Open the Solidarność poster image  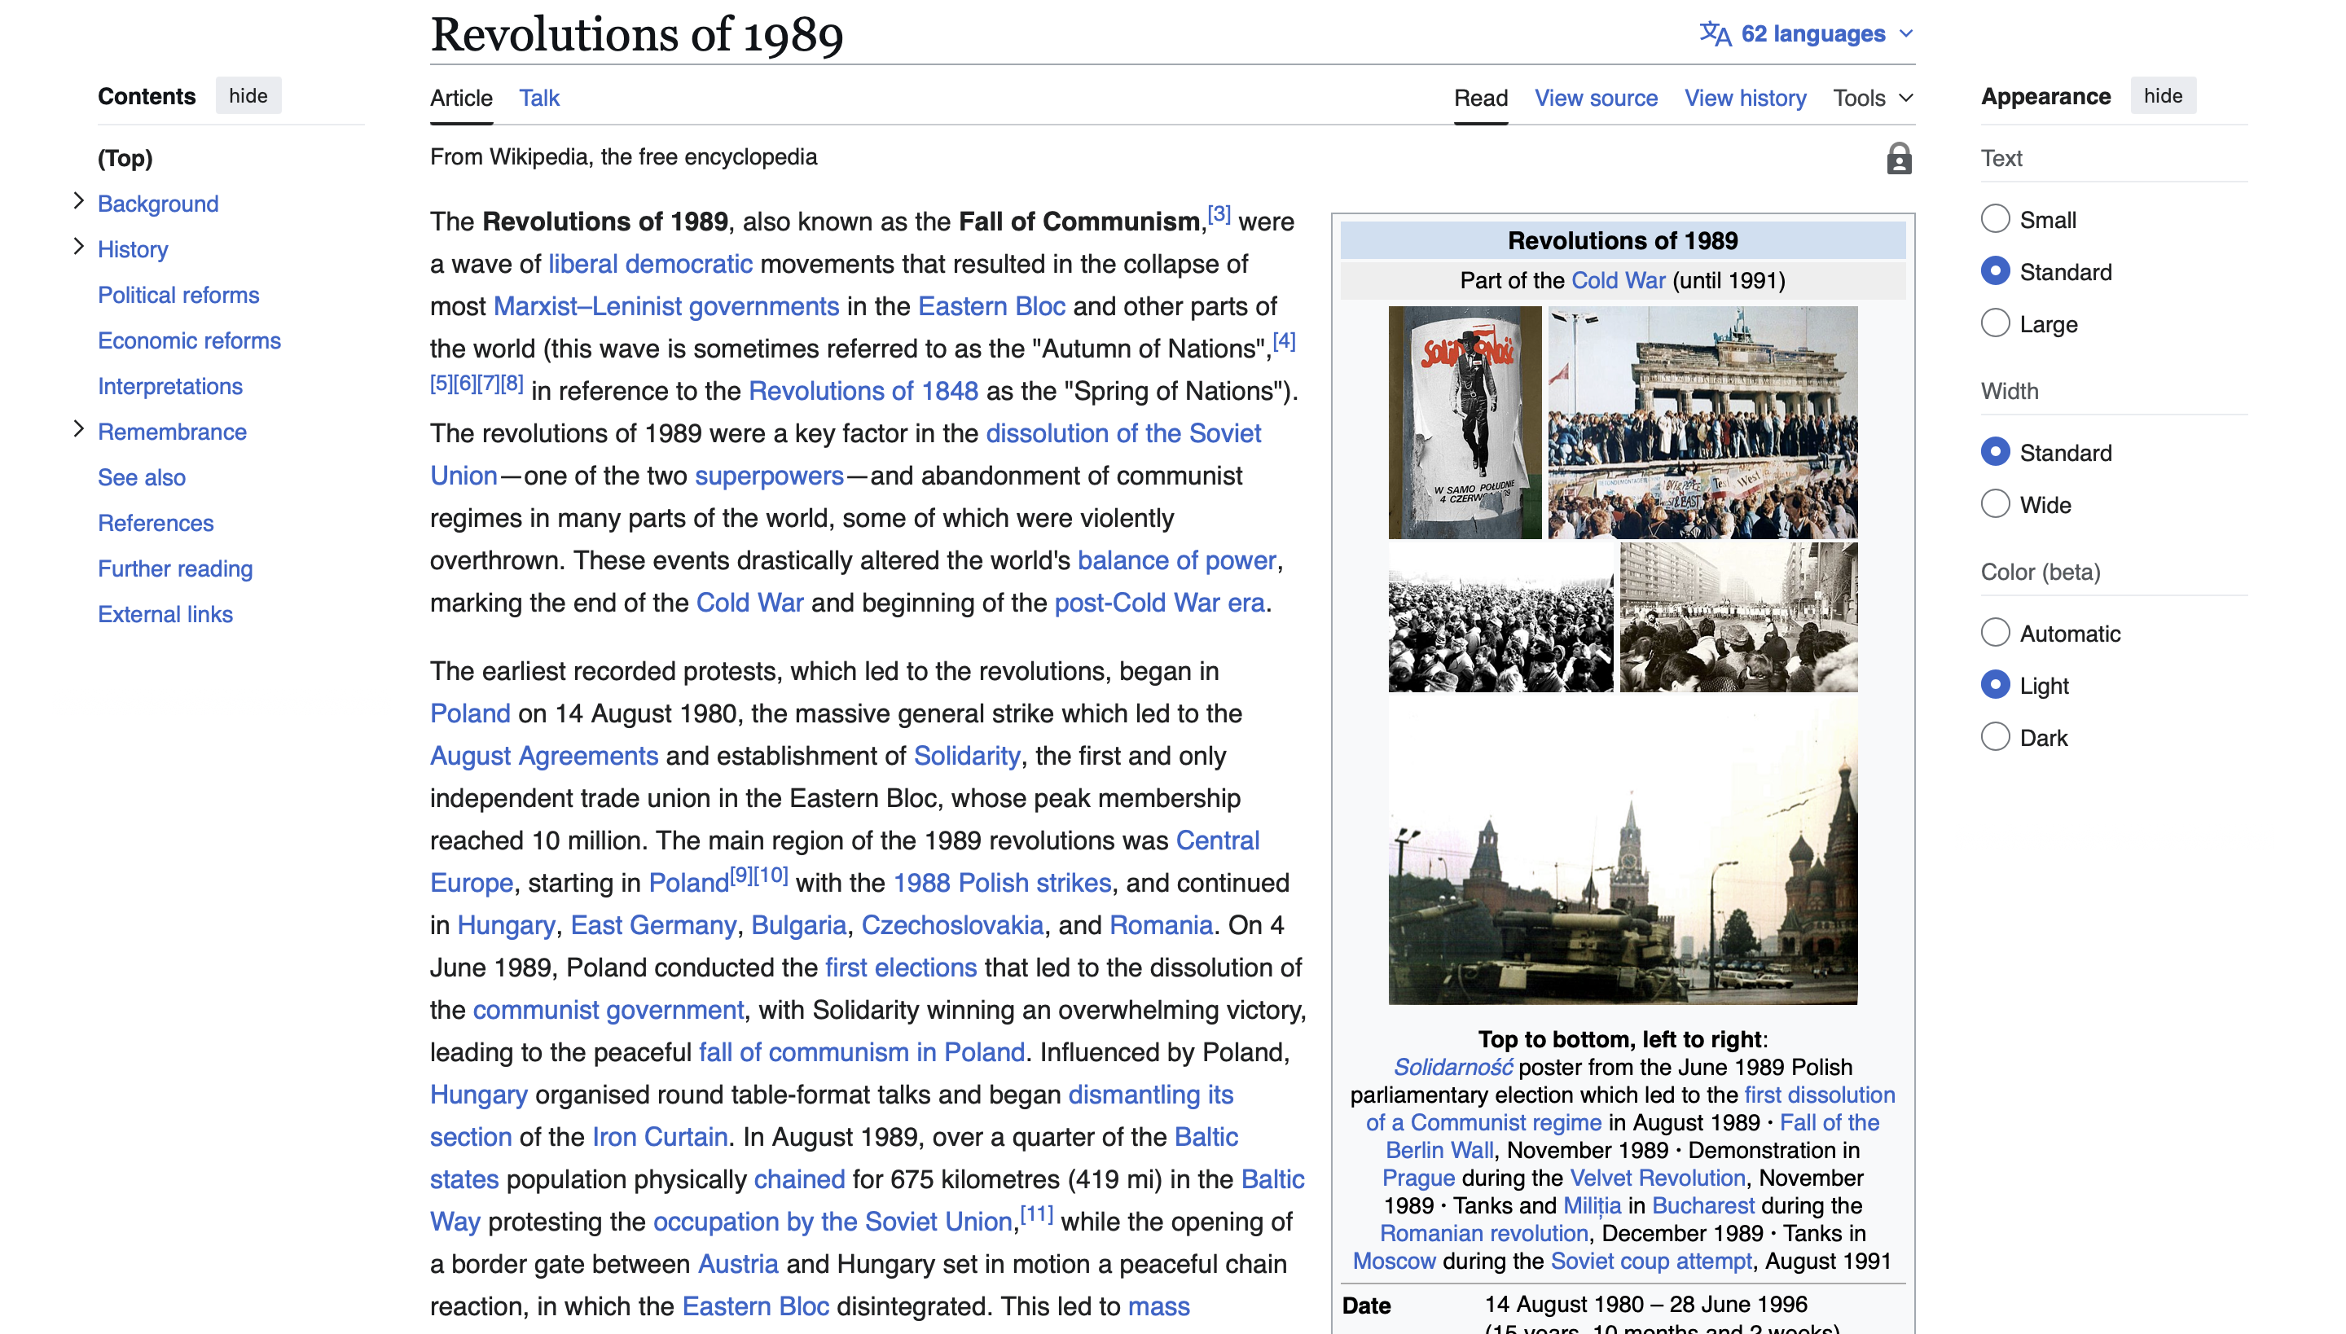(x=1464, y=423)
